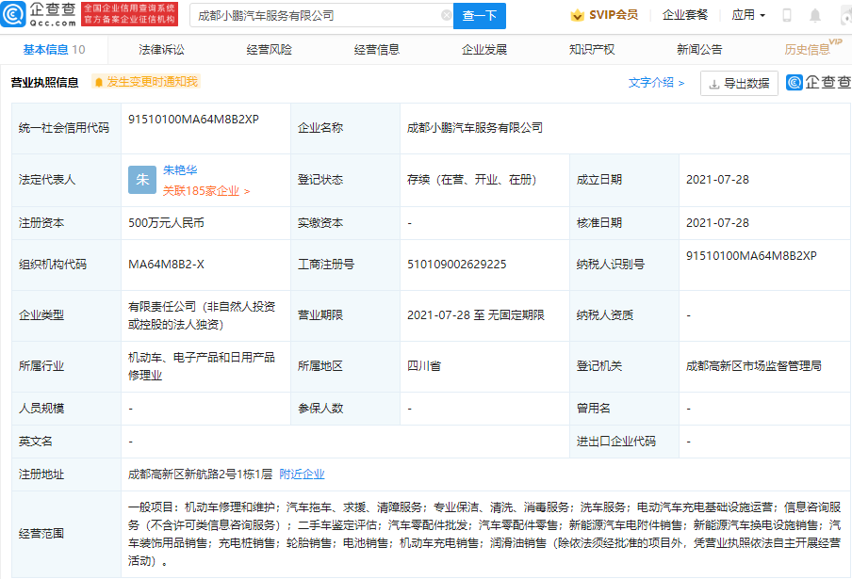Open the 附近企业 nearby companies link
852x579 pixels.
[x=301, y=474]
